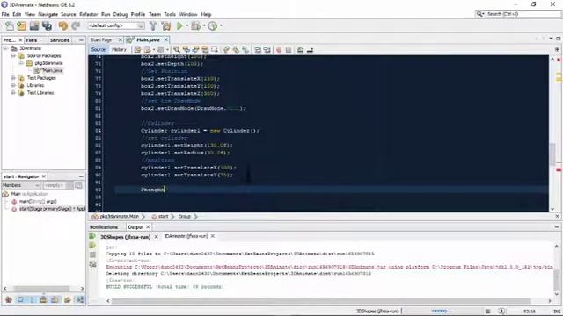Click the Search (Ctrl+I) input field
Screen dimensions: 563x316
click(x=523, y=14)
